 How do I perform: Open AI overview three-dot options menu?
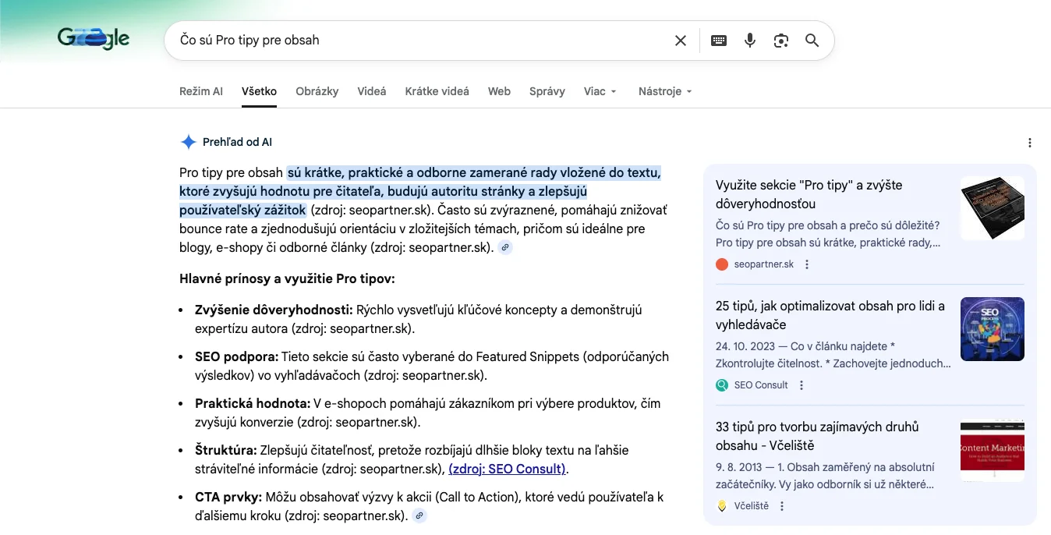click(x=1029, y=143)
